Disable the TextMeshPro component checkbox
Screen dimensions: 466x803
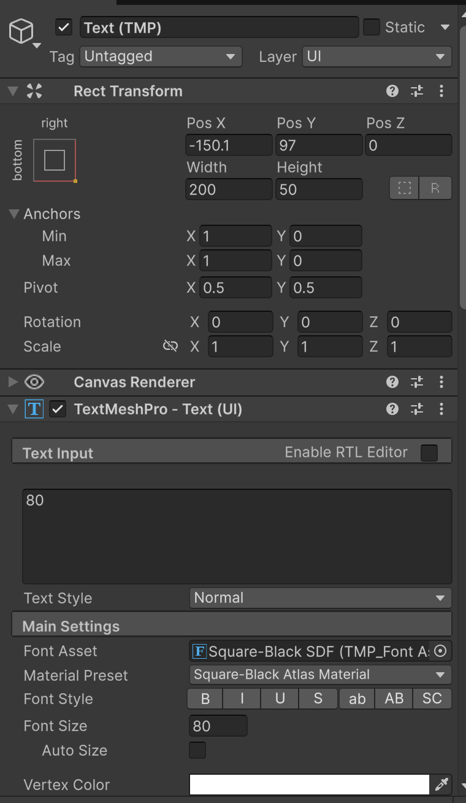pos(58,409)
